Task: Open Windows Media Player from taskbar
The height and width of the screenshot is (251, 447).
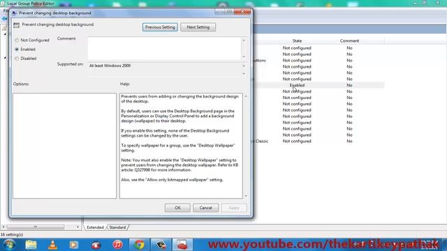Action: click(x=74, y=245)
